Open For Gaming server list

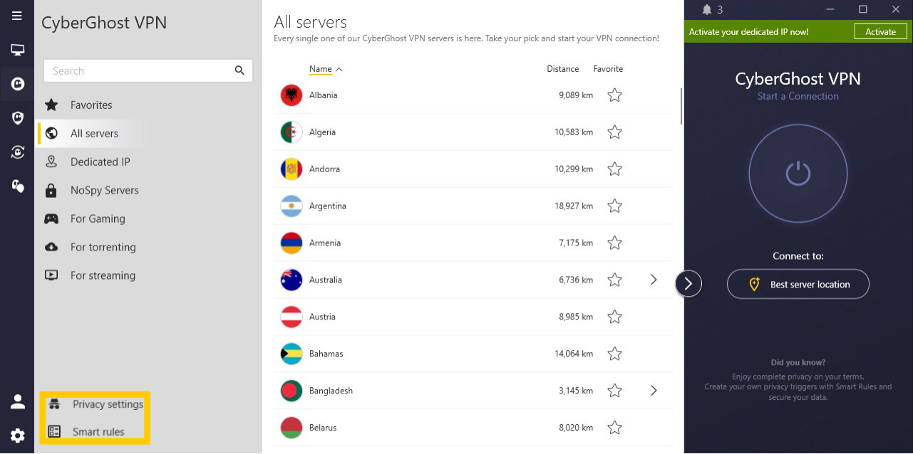(98, 218)
